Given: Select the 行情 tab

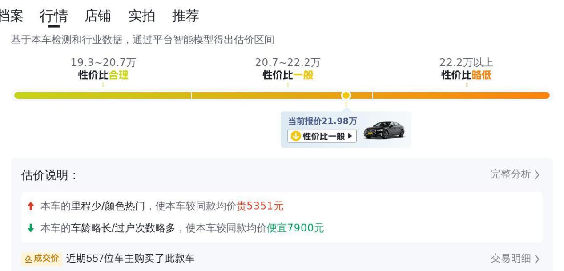Looking at the screenshot, I should (x=54, y=16).
